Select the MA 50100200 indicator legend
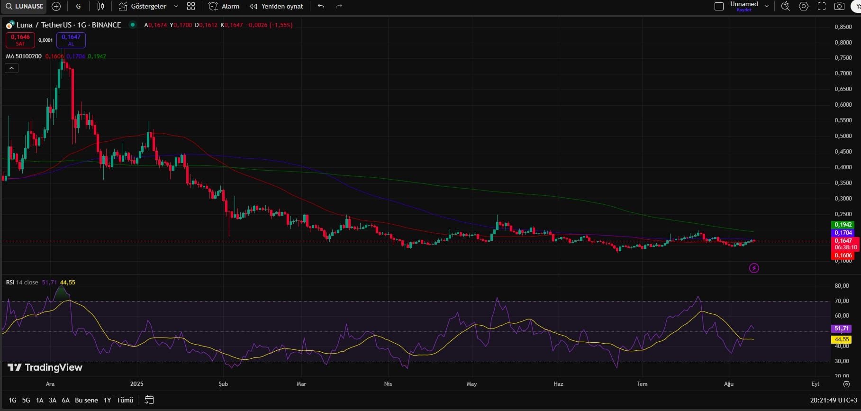861x411 pixels. 24,56
